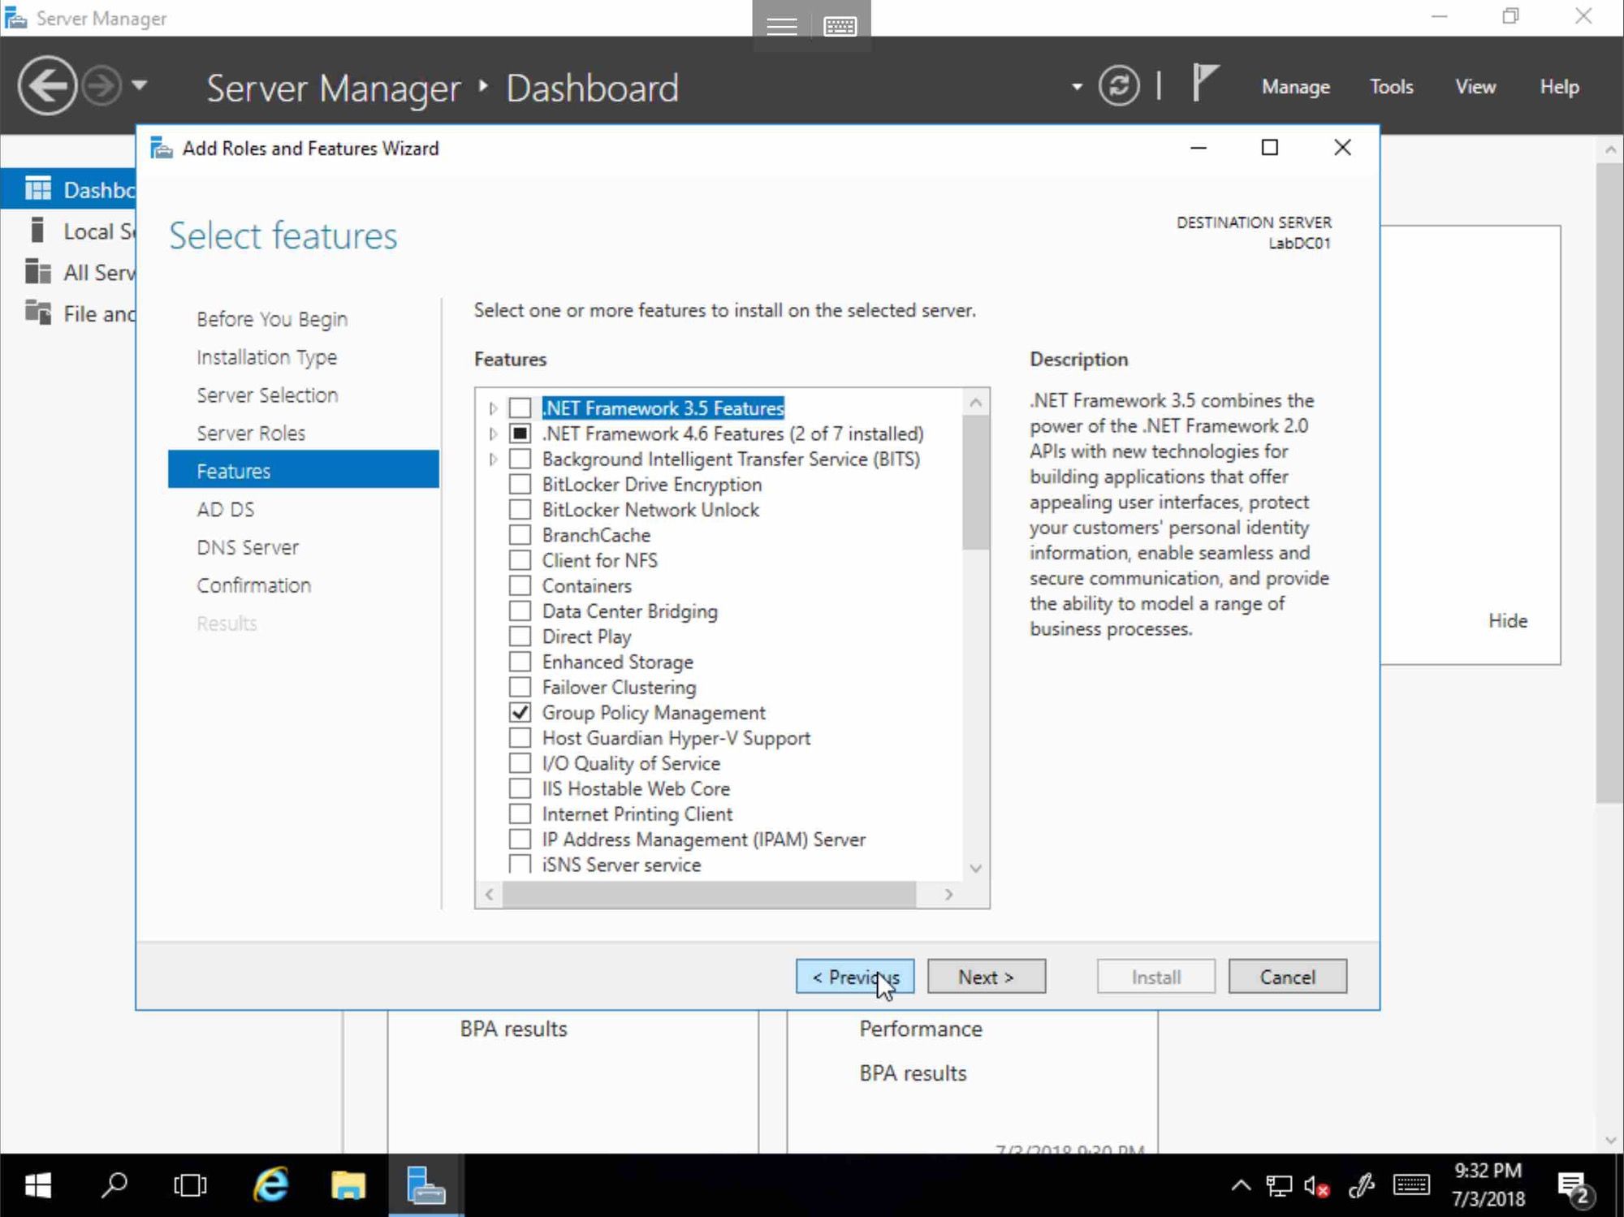Viewport: 1624px width, 1217px height.
Task: Check BitLocker Network Unlock checkbox
Action: click(520, 509)
